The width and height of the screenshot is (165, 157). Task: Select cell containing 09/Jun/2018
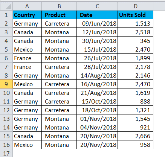click(x=97, y=24)
